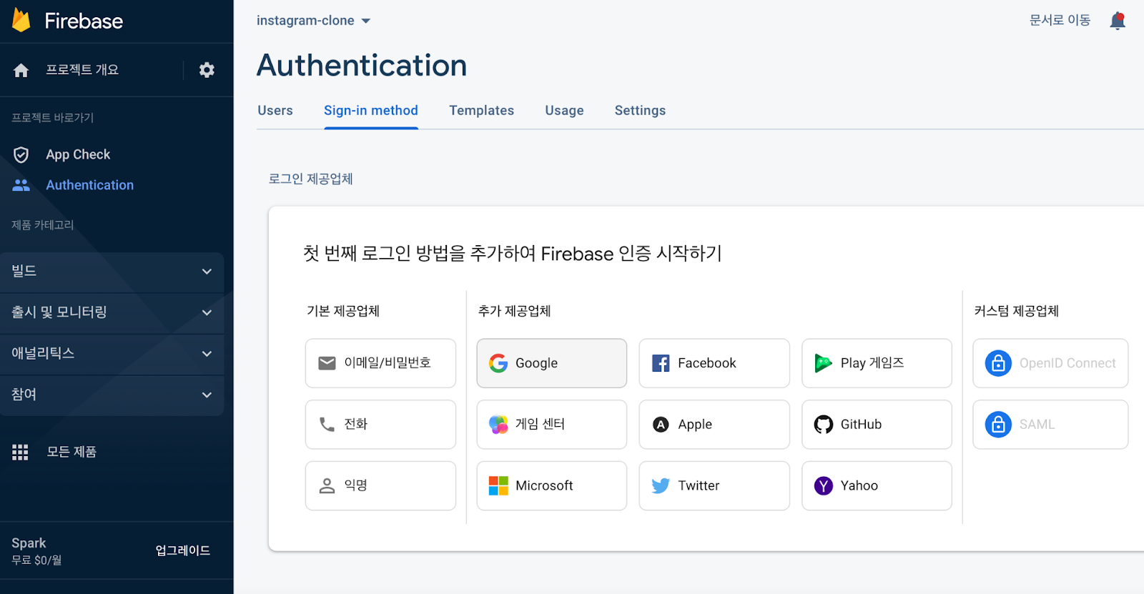Click the 커스텀 제공업체 column heading
Image resolution: width=1144 pixels, height=594 pixels.
pos(1016,311)
